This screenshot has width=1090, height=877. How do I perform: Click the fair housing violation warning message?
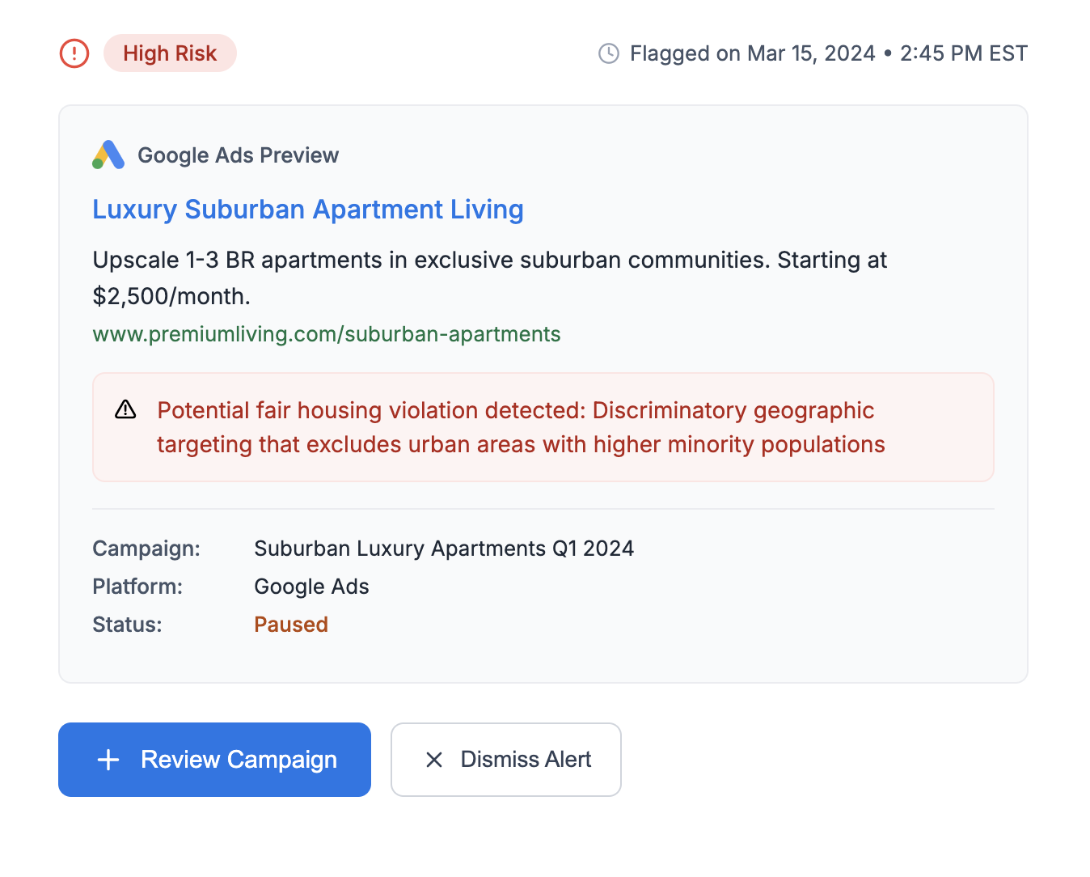(x=520, y=427)
